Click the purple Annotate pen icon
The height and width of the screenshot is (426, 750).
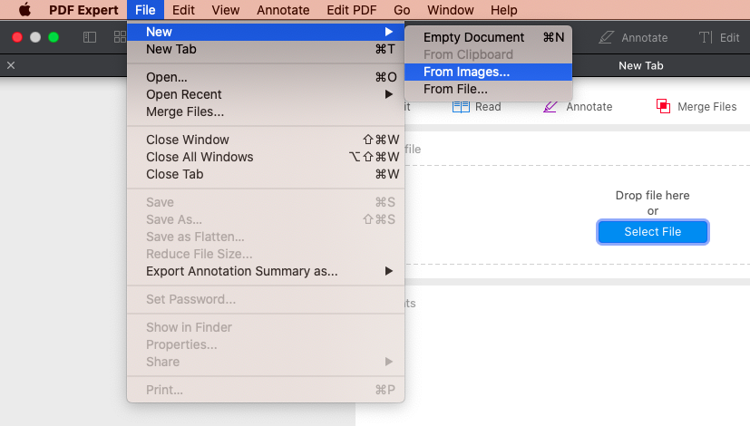550,107
